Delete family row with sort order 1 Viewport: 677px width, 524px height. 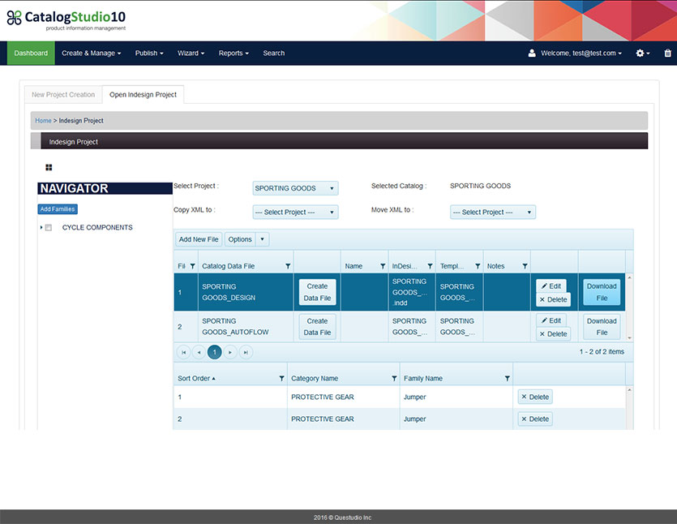coord(535,397)
